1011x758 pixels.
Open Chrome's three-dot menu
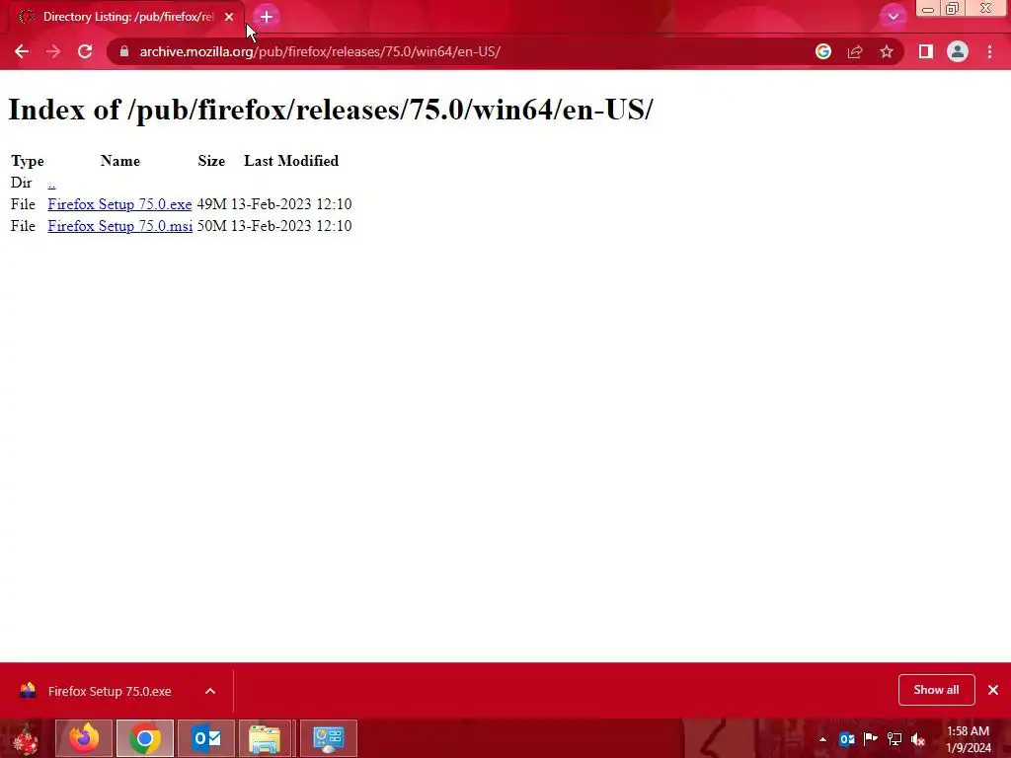[989, 51]
